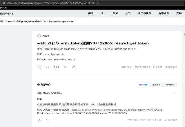The height and width of the screenshot is (127, 185).
Task: Open the 推广与变现 navigation menu
Action: pos(144,13)
